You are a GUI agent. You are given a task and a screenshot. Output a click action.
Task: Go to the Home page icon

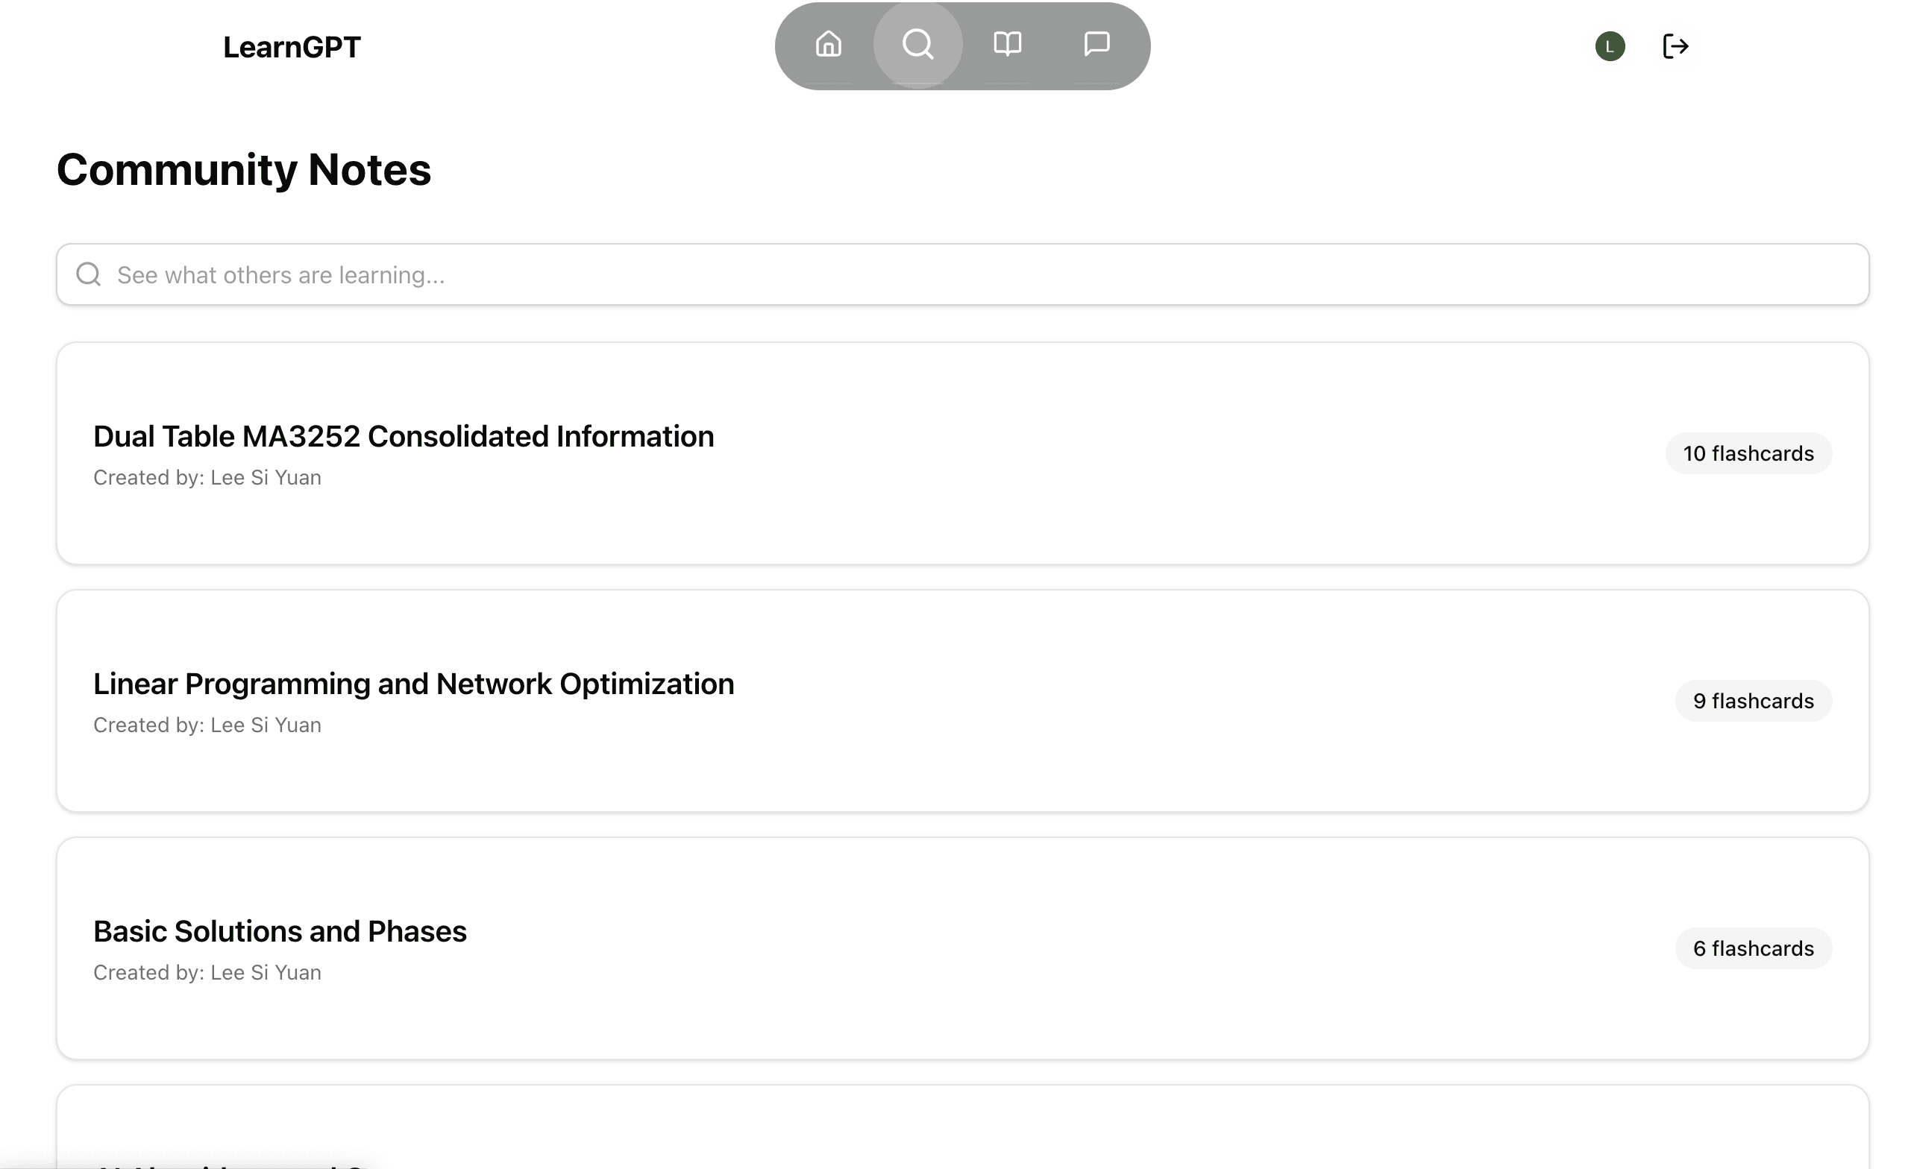tap(828, 45)
